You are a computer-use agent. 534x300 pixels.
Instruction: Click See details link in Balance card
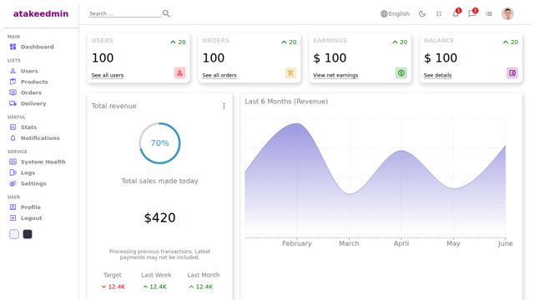[x=437, y=75]
